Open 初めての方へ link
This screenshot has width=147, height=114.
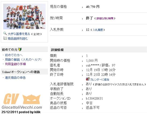click(14, 55)
